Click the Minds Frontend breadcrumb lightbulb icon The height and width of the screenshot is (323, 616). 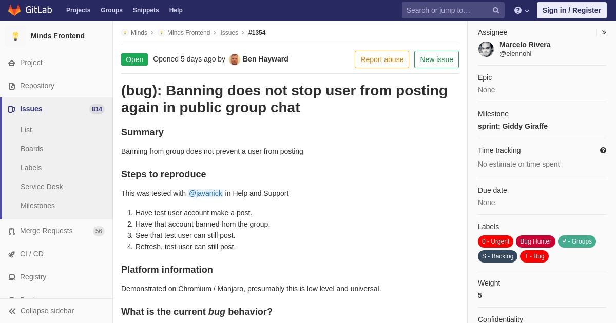click(x=162, y=33)
